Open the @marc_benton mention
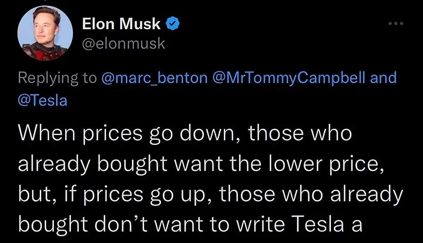 [x=154, y=78]
